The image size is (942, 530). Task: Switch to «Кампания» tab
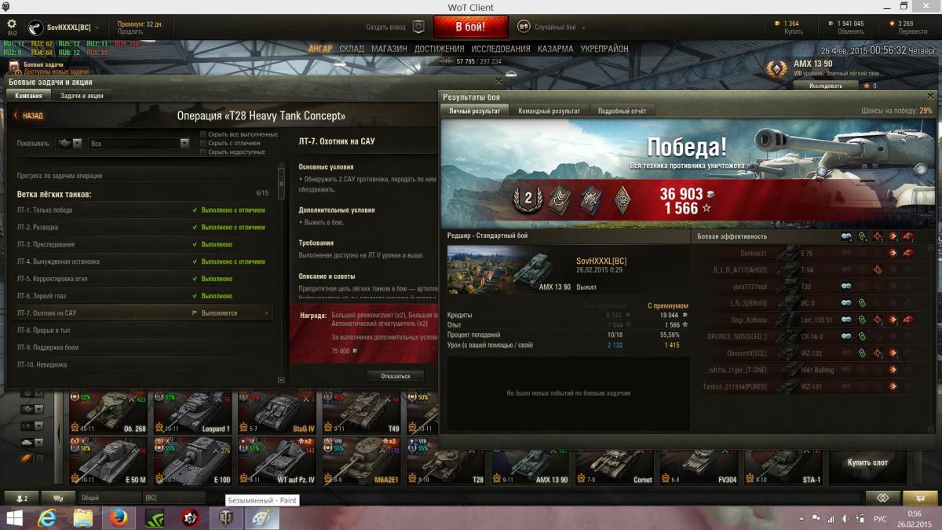[28, 95]
